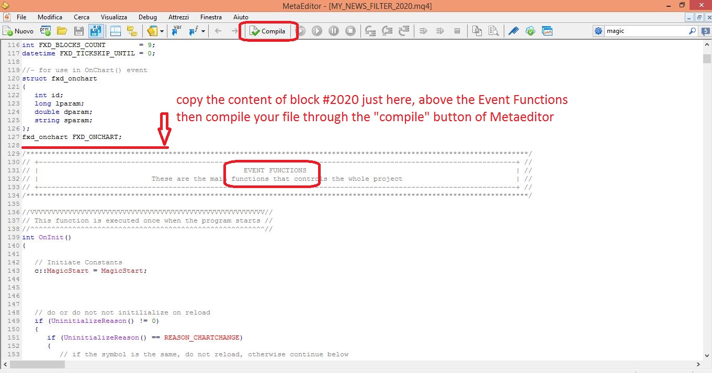Screen dimensions: 712x373
Task: Click the vertical scrollbar up arrow
Action: coord(707,45)
